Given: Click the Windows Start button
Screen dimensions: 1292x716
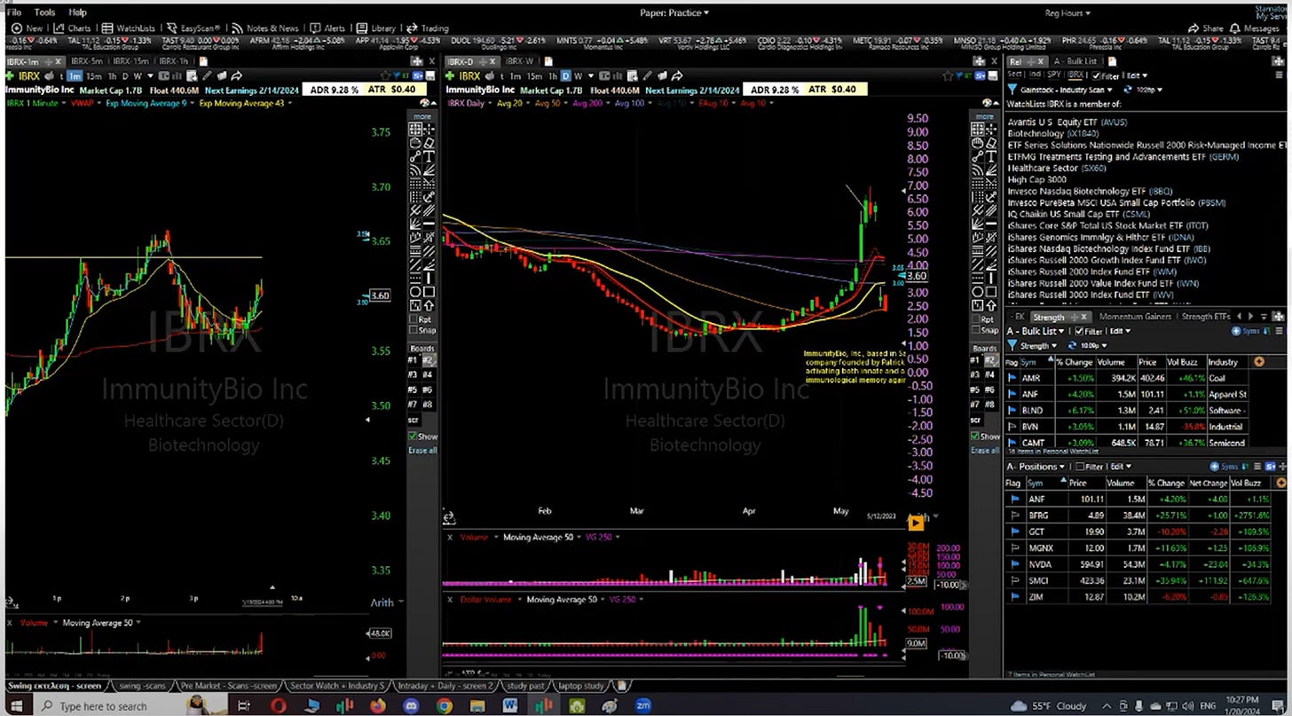Looking at the screenshot, I should (x=16, y=705).
